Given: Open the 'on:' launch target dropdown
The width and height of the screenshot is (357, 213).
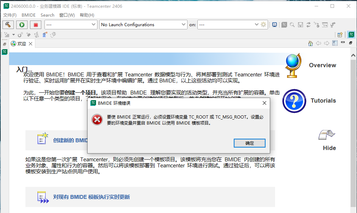Looking at the screenshot, I should [228, 25].
